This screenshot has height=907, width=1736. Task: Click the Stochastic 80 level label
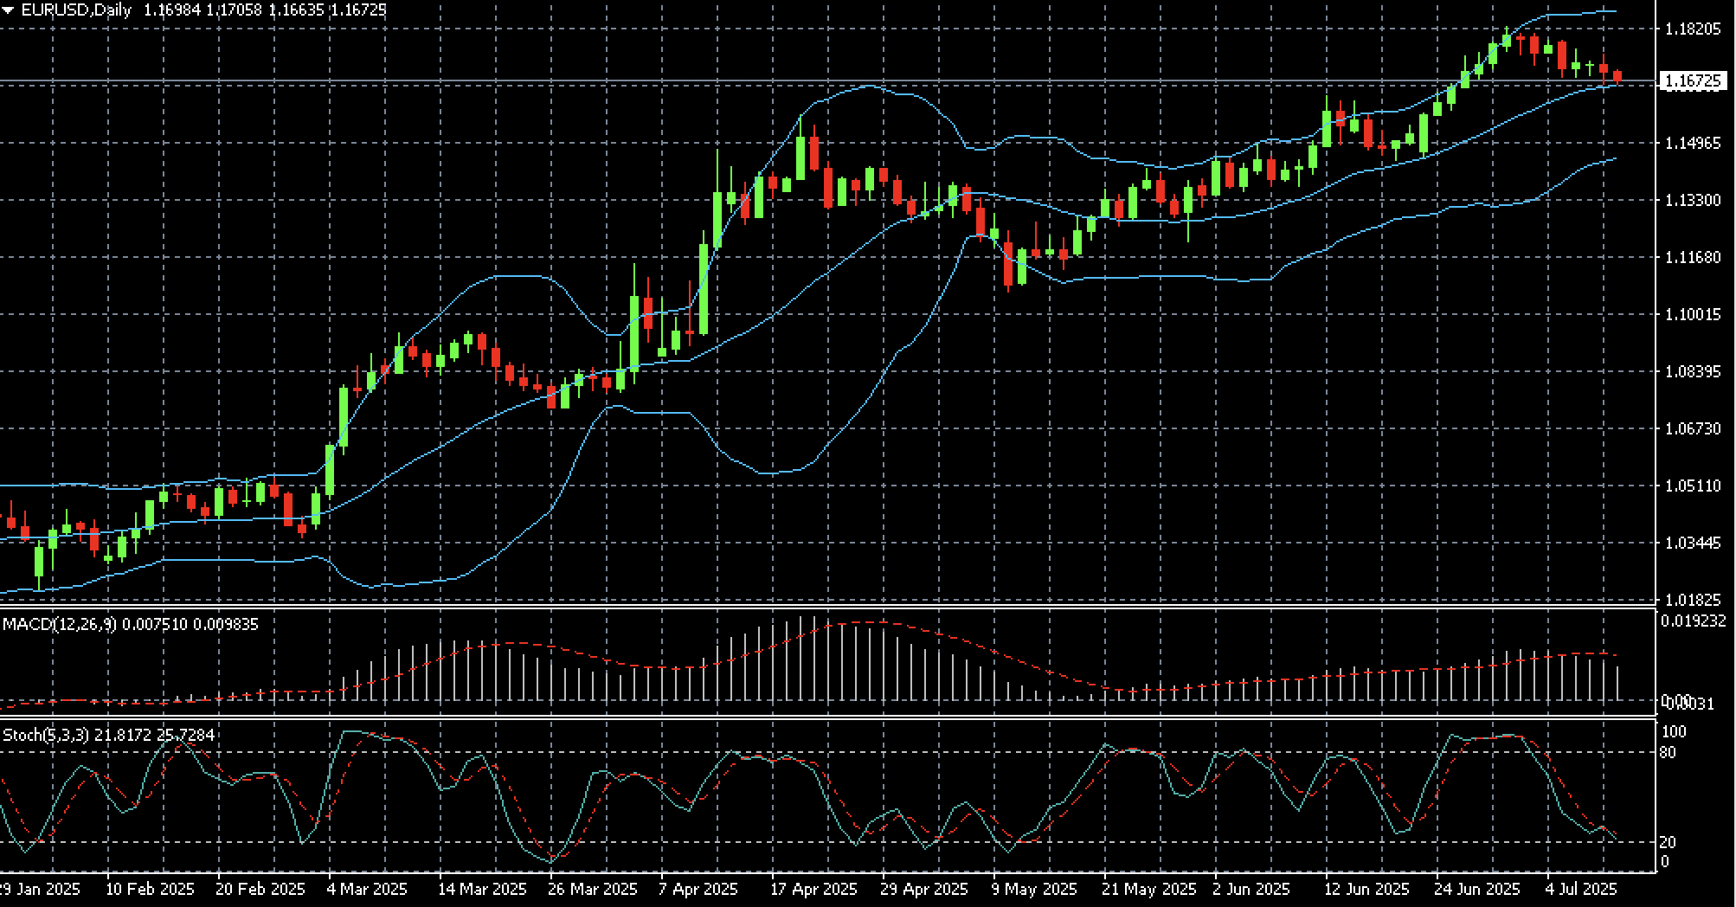tap(1668, 753)
